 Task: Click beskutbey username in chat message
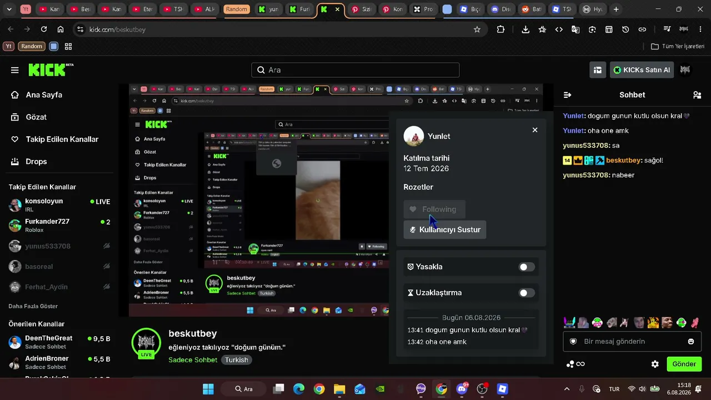(623, 161)
